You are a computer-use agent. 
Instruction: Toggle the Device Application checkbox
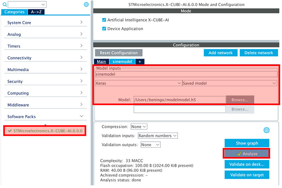104,29
